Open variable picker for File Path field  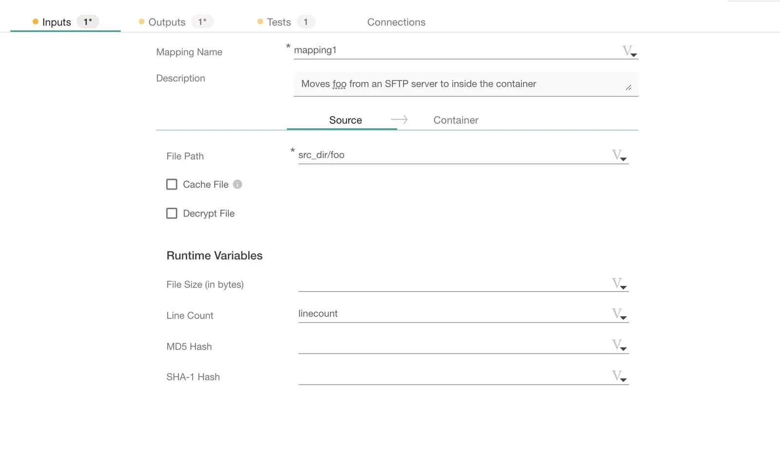[x=619, y=156]
